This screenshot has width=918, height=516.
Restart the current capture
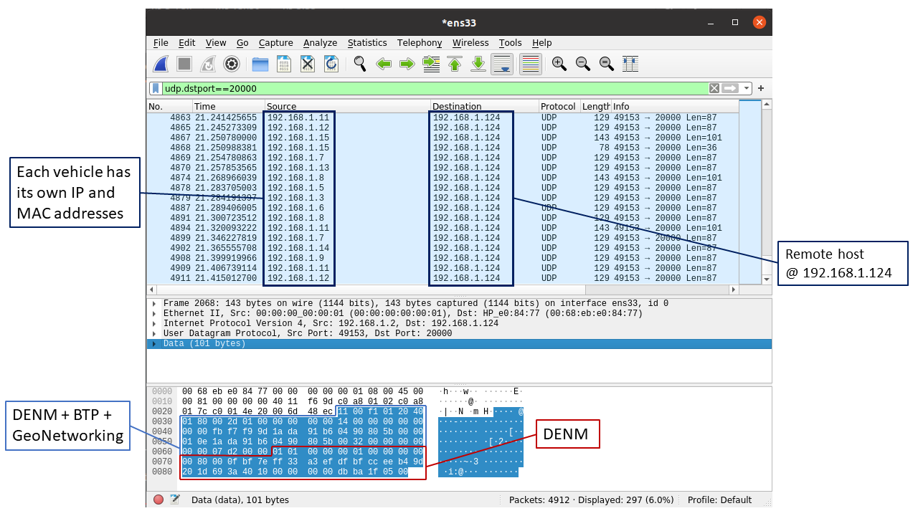pos(207,64)
